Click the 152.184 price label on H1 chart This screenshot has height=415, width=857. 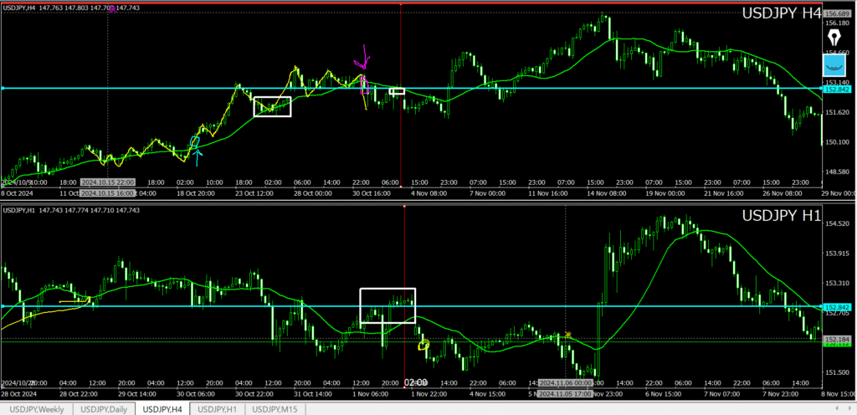tap(838, 340)
